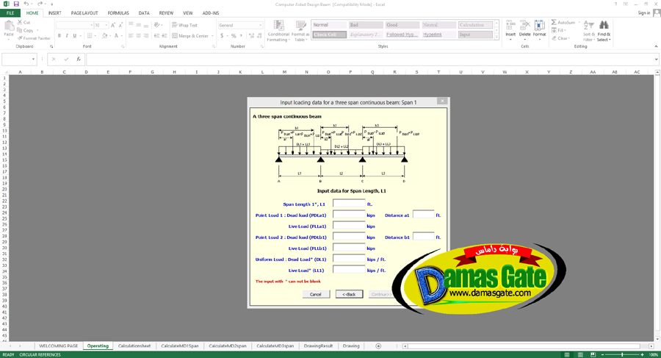Switch to FORMULAS tab
The image size is (661, 358).
coord(118,13)
